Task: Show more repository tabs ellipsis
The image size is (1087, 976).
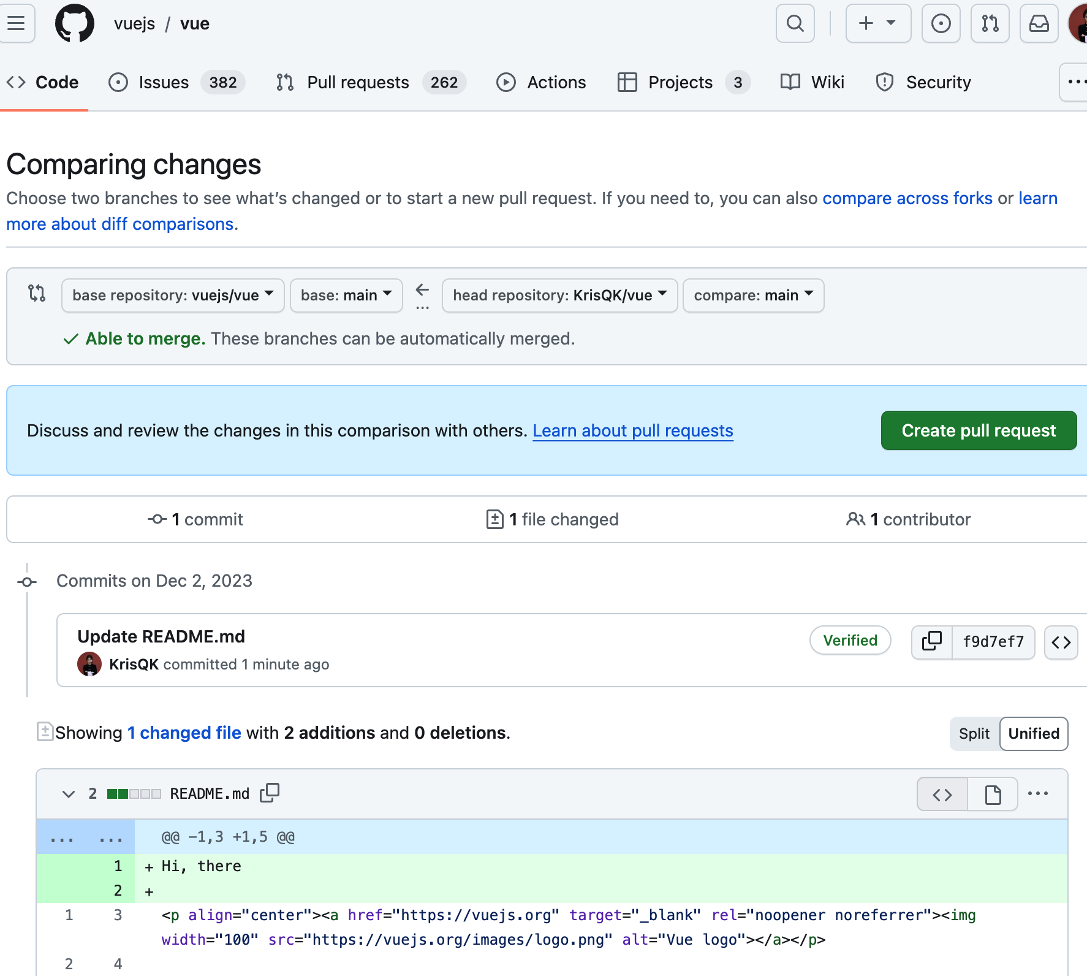Action: [x=1075, y=82]
